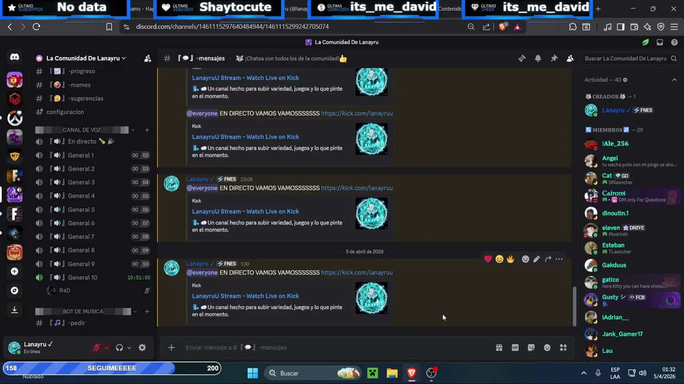684x384 pixels.
Task: Toggle browser sidebar panel icon
Action: [620, 26]
